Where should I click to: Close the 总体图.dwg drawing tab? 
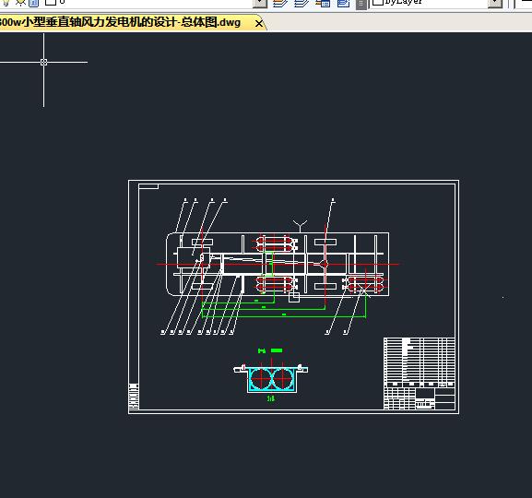click(x=258, y=23)
